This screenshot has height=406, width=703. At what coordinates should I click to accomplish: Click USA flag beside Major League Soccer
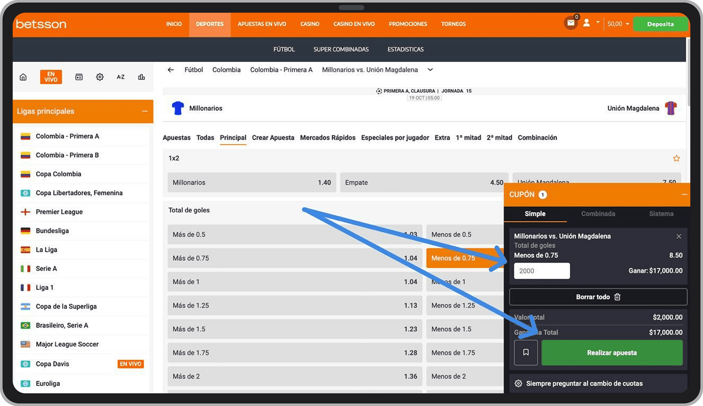coord(25,344)
